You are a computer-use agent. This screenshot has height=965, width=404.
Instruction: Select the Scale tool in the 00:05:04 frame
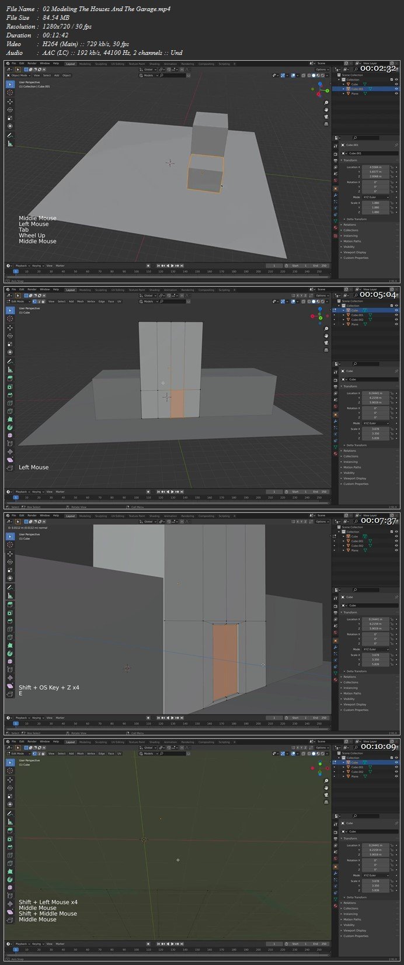pos(10,344)
